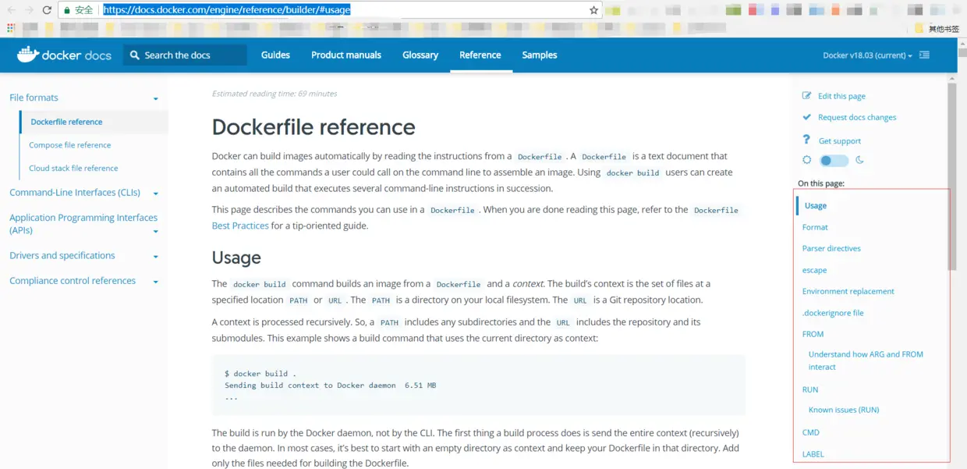Click the Dockerfile reference page heading
The width and height of the screenshot is (967, 469).
point(313,127)
